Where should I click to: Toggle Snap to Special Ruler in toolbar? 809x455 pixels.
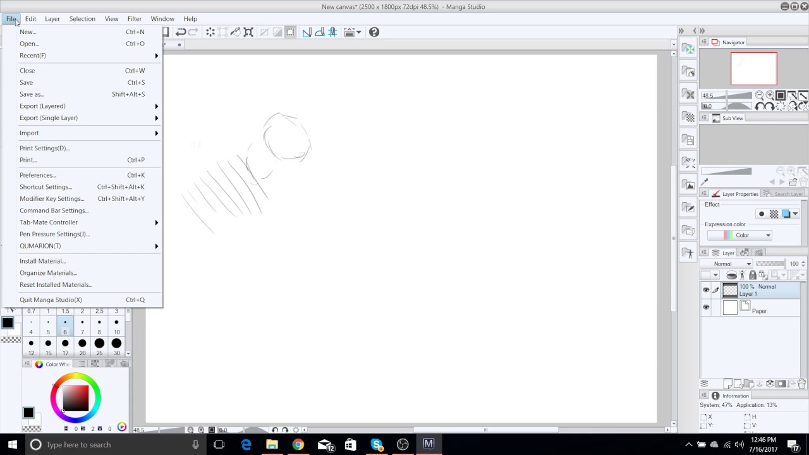point(320,32)
